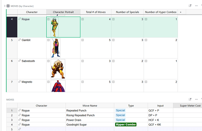Click the 'Sabretooth' character name cell
This screenshot has width=202, height=131.
(x=32, y=69)
